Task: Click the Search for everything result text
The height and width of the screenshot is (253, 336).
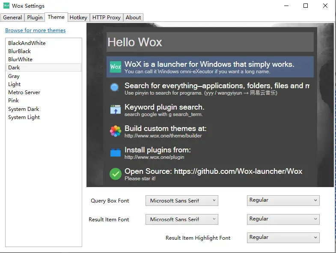Action: click(x=217, y=86)
